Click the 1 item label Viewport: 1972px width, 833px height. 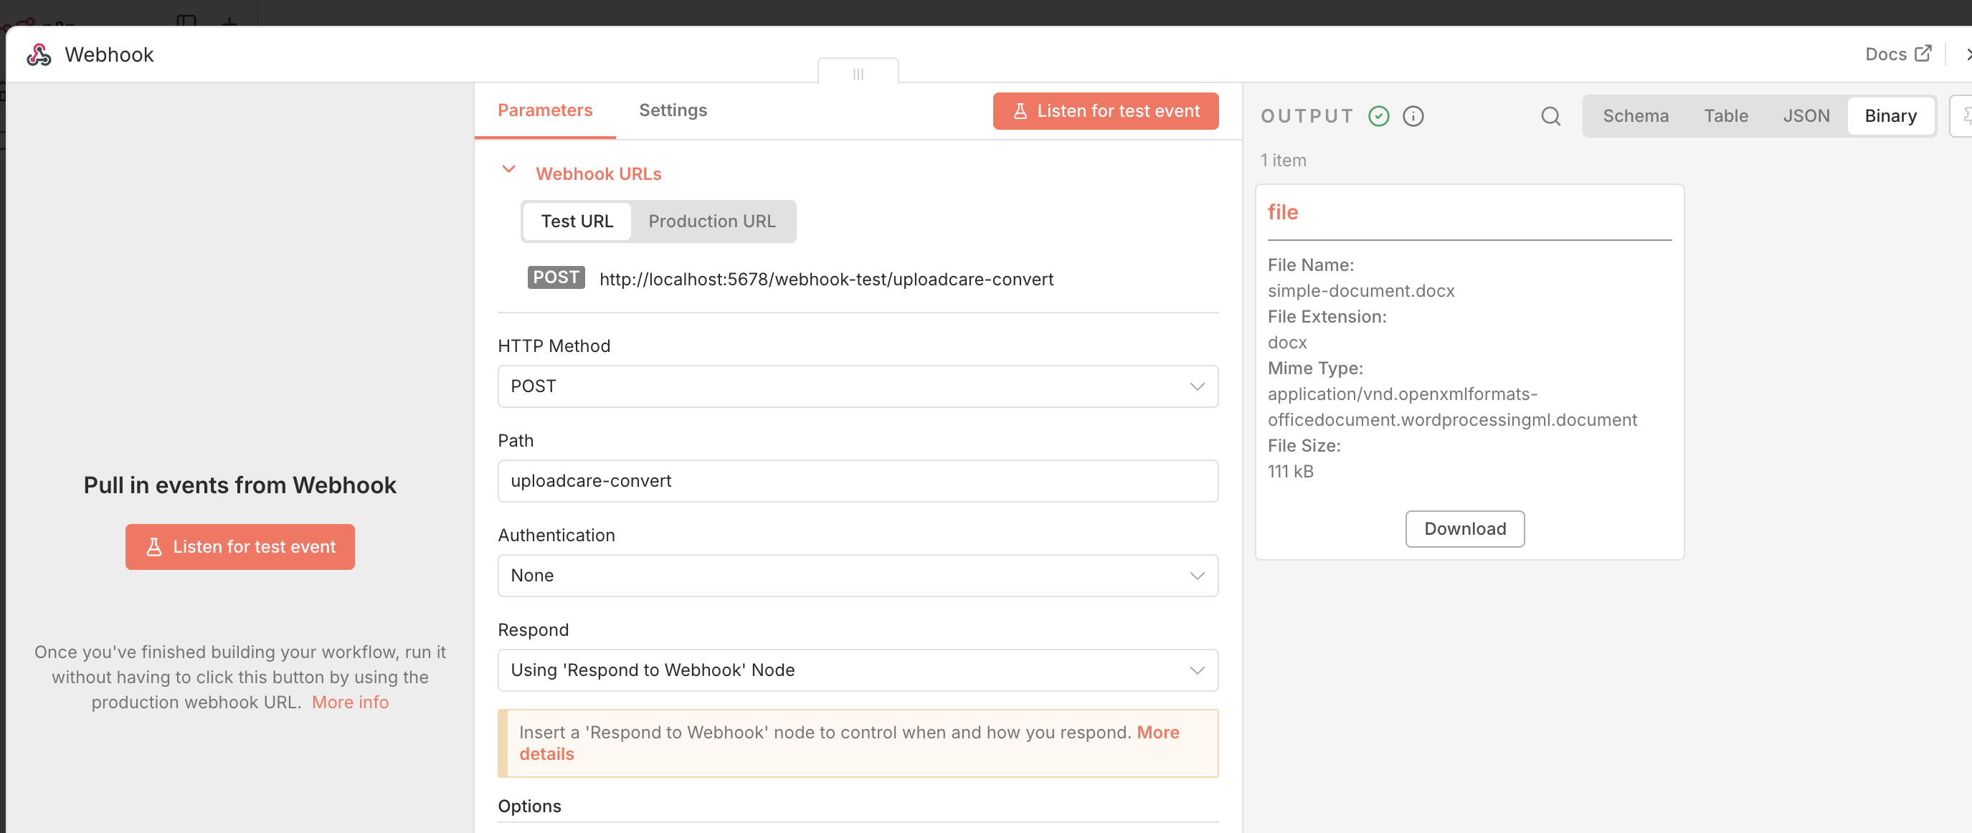pos(1283,160)
